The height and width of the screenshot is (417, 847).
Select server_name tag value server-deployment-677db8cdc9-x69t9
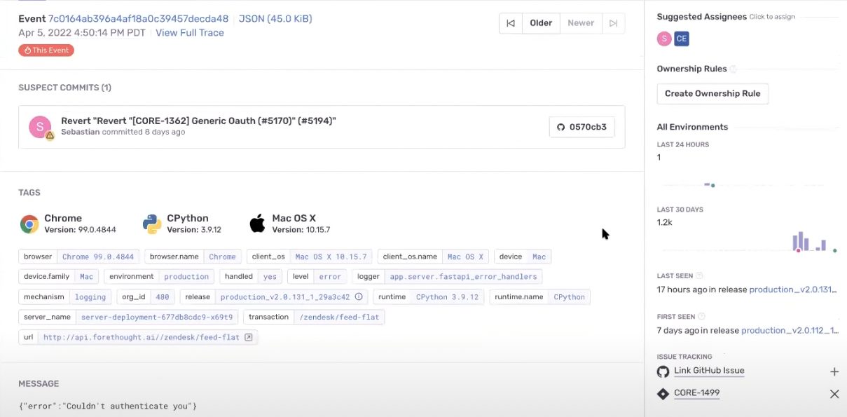(157, 317)
